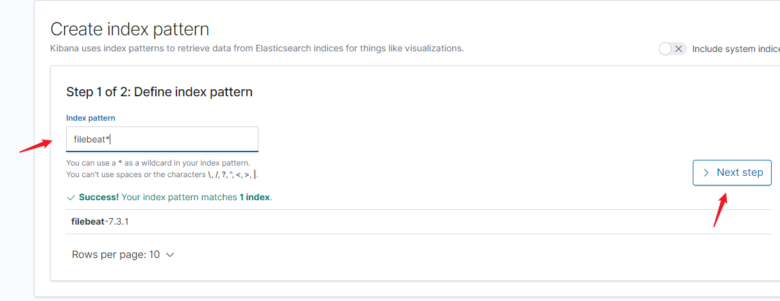Screen dimensions: 780x301
Task: Click the wildcard usage help text
Action: click(158, 163)
